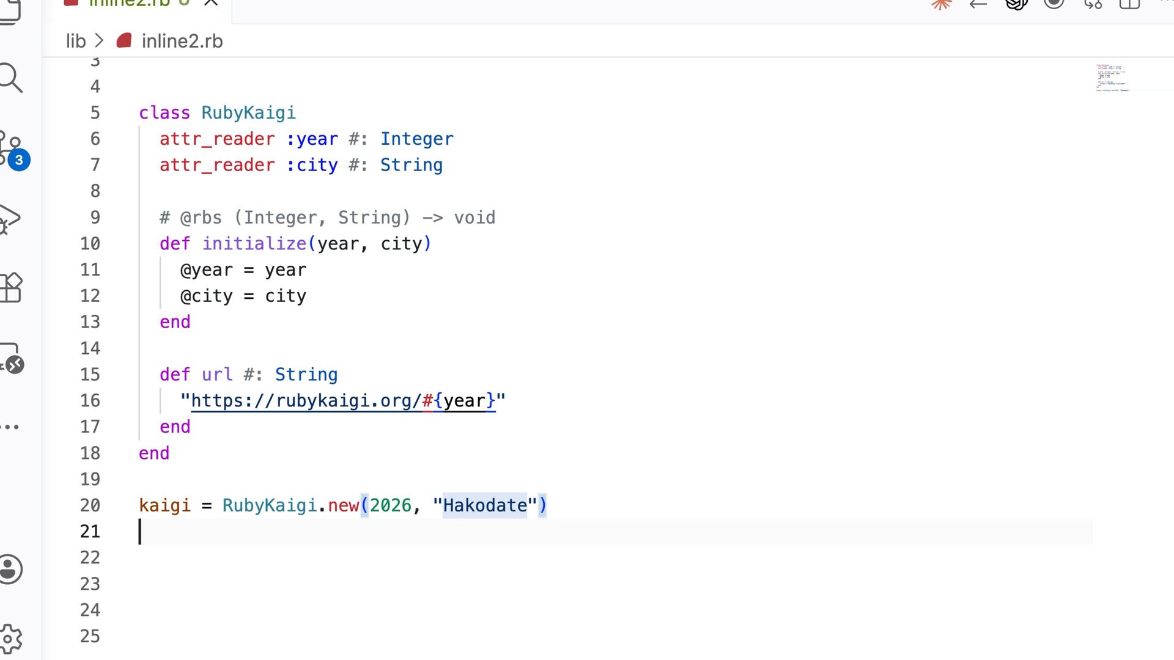Open the Manage settings gear

point(10,639)
